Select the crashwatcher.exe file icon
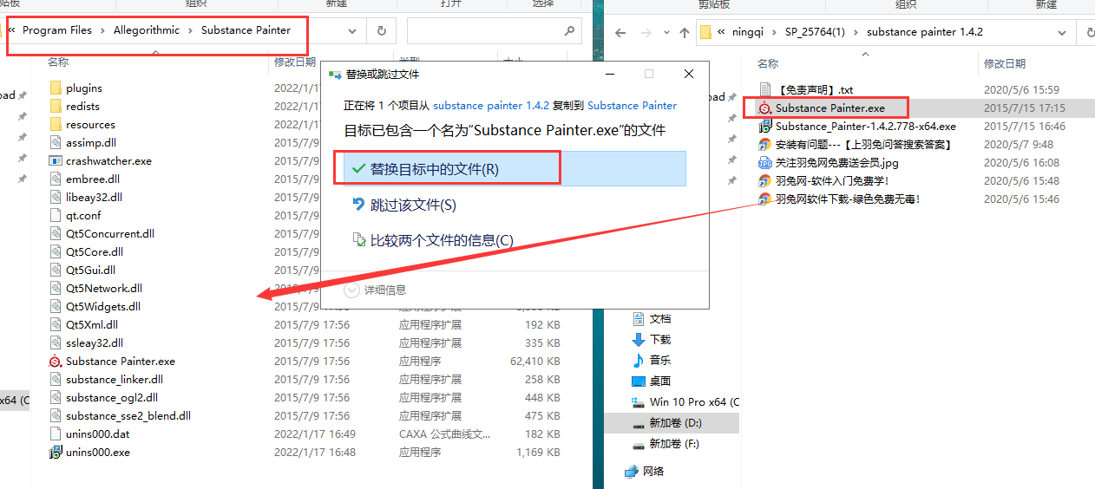 pyautogui.click(x=56, y=160)
